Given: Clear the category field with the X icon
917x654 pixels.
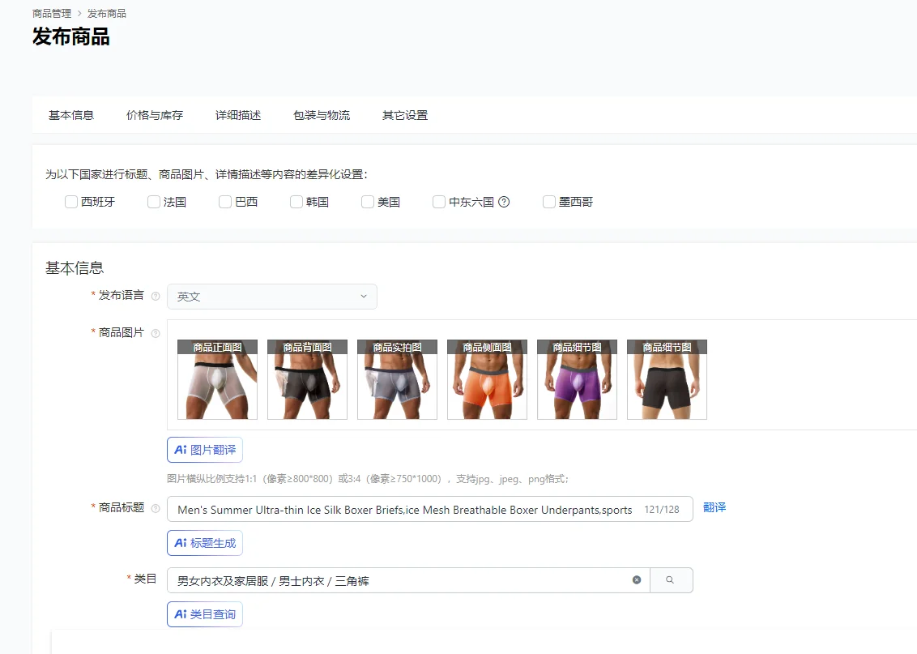Looking at the screenshot, I should coord(637,579).
